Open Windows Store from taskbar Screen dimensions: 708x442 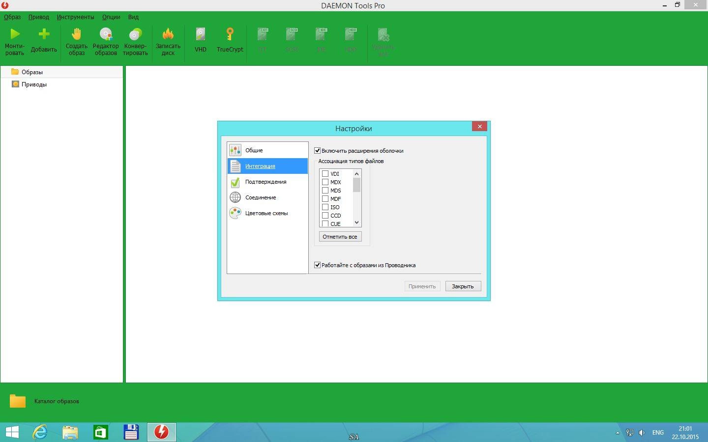(x=101, y=432)
